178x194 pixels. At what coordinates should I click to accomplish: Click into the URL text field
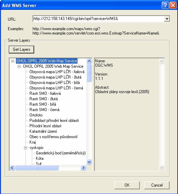98,19
